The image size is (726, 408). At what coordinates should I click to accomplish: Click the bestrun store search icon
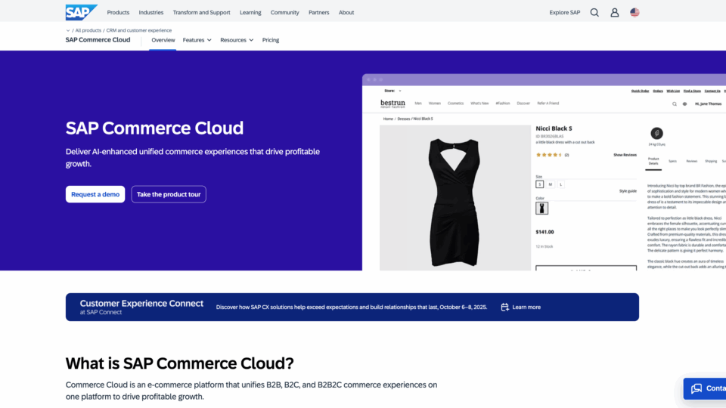674,104
